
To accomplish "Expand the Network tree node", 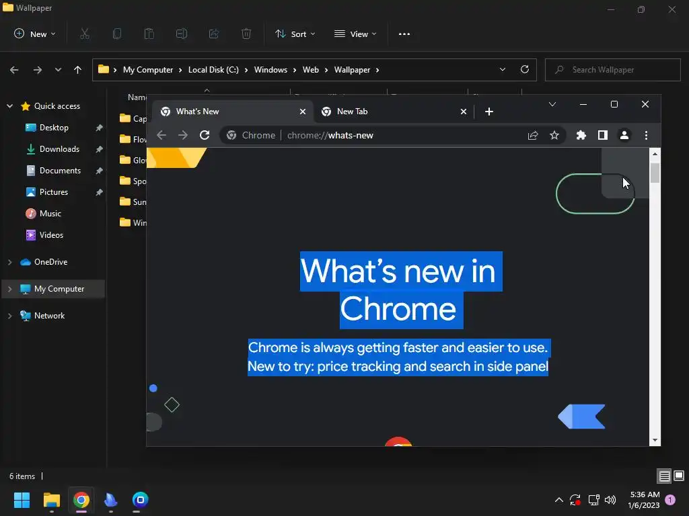I will [x=9, y=316].
